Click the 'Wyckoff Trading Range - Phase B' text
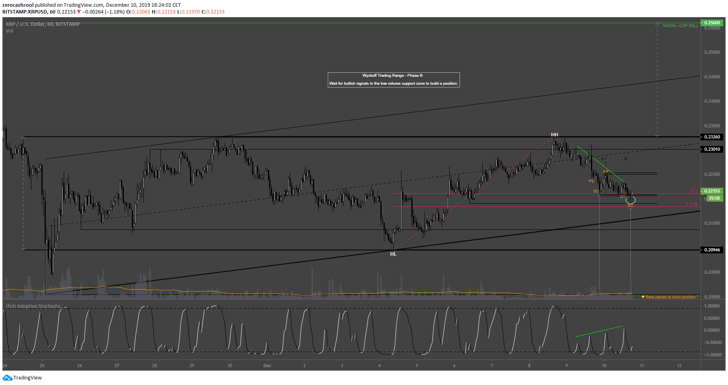 tap(392, 76)
